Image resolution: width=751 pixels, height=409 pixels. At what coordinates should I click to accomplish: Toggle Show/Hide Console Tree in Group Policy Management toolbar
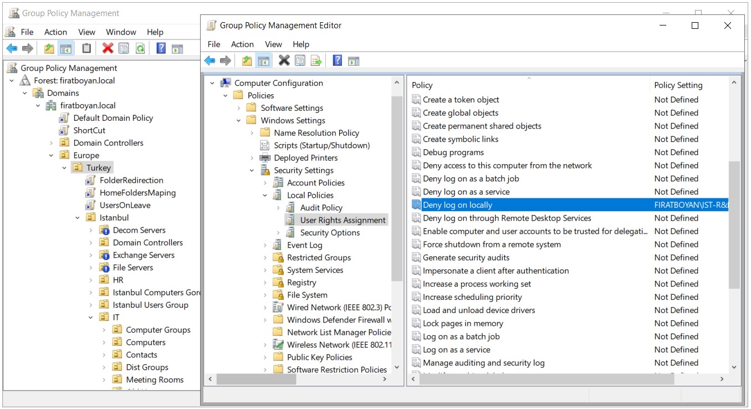65,48
